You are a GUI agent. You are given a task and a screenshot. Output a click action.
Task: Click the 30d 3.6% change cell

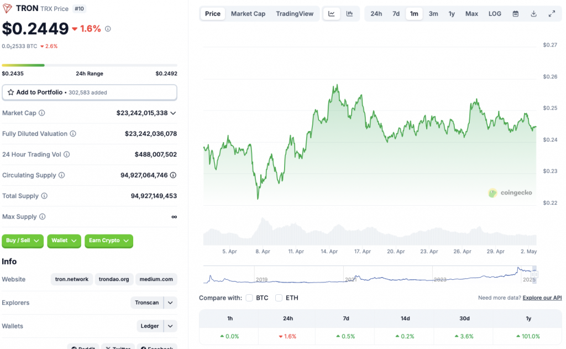coord(464,336)
